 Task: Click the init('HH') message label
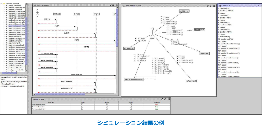click(x=47, y=19)
